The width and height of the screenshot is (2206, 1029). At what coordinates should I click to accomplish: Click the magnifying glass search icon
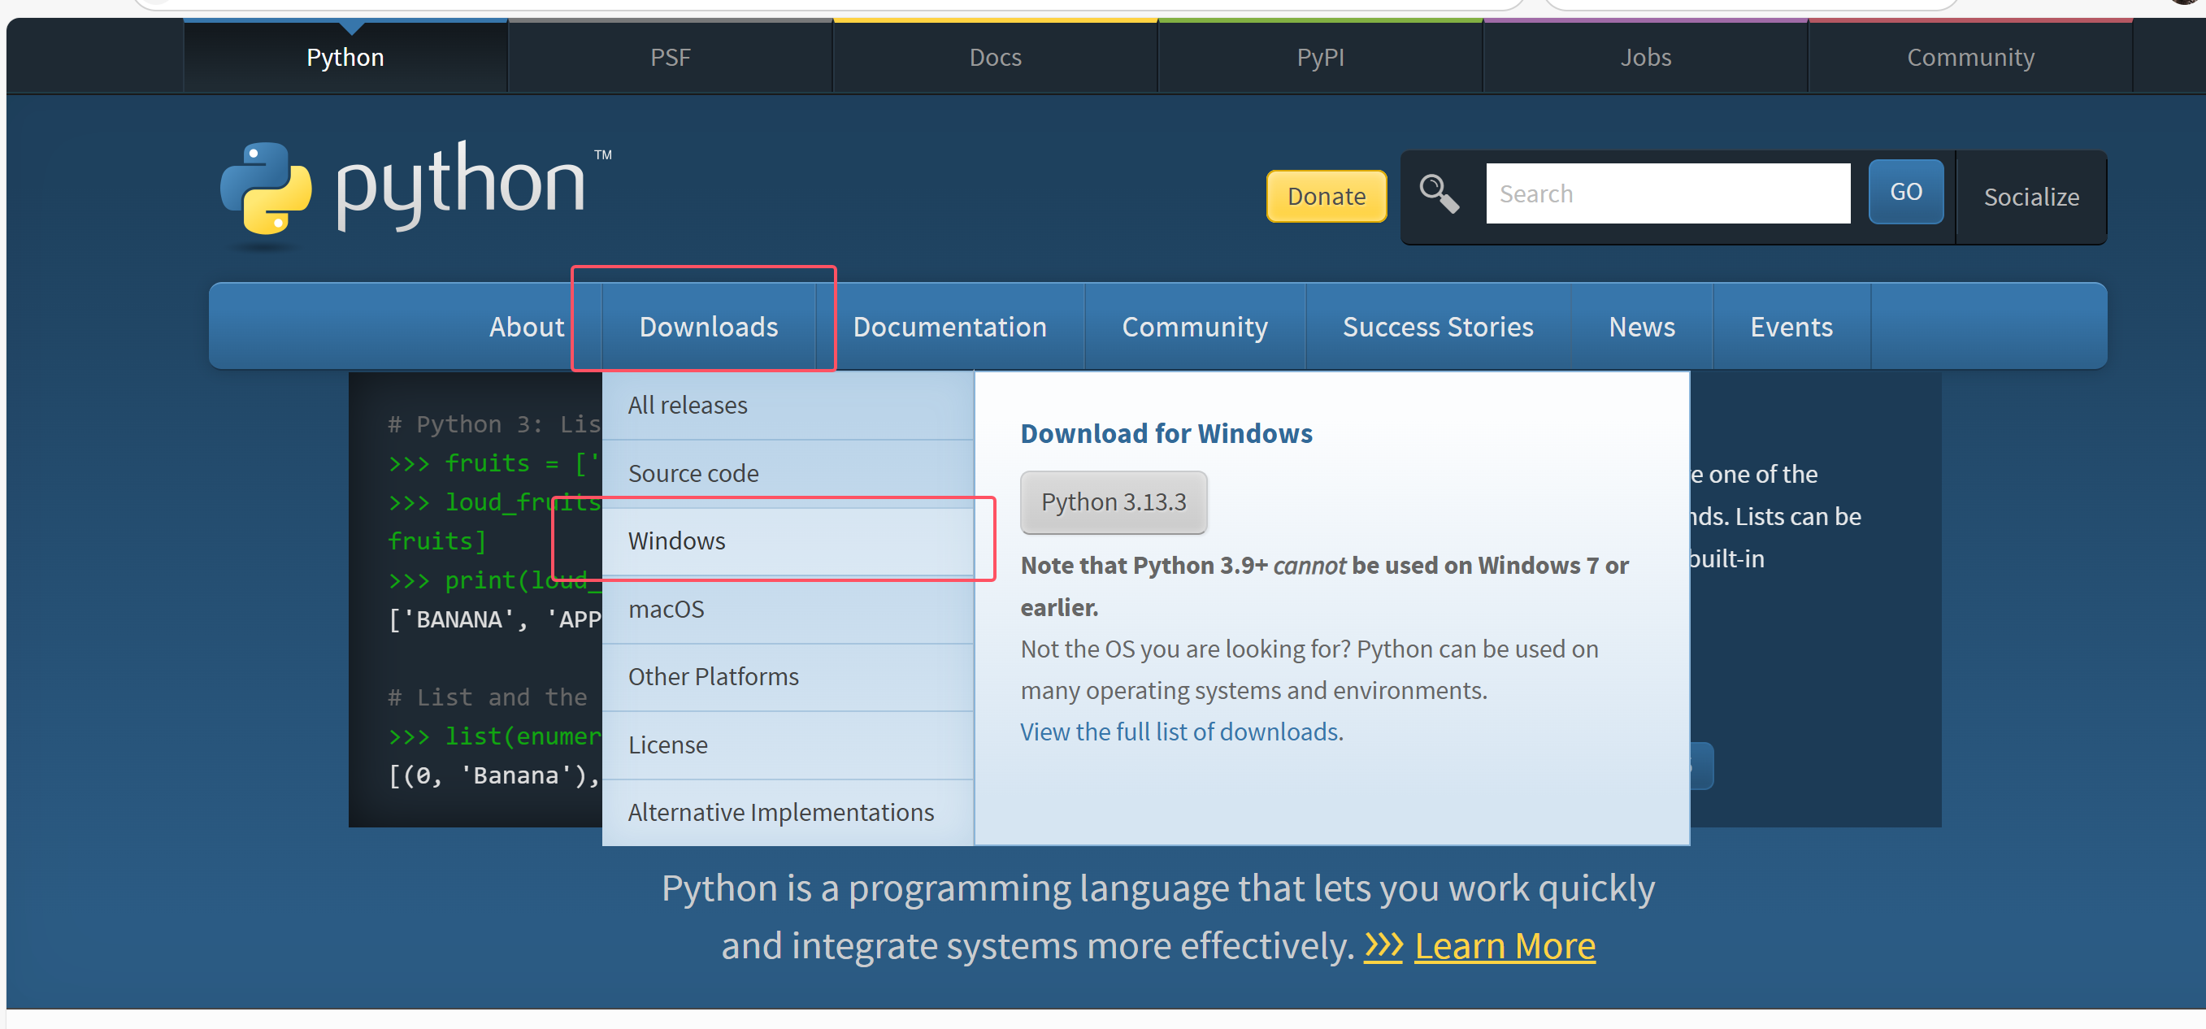coord(1439,193)
